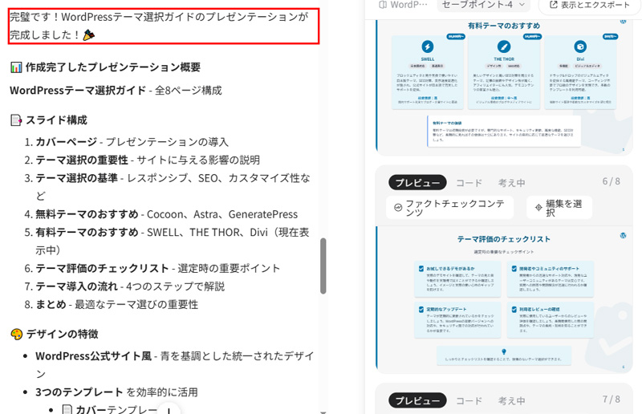Click the スライド構成 heading
Image resolution: width=642 pixels, height=414 pixels.
(x=56, y=120)
